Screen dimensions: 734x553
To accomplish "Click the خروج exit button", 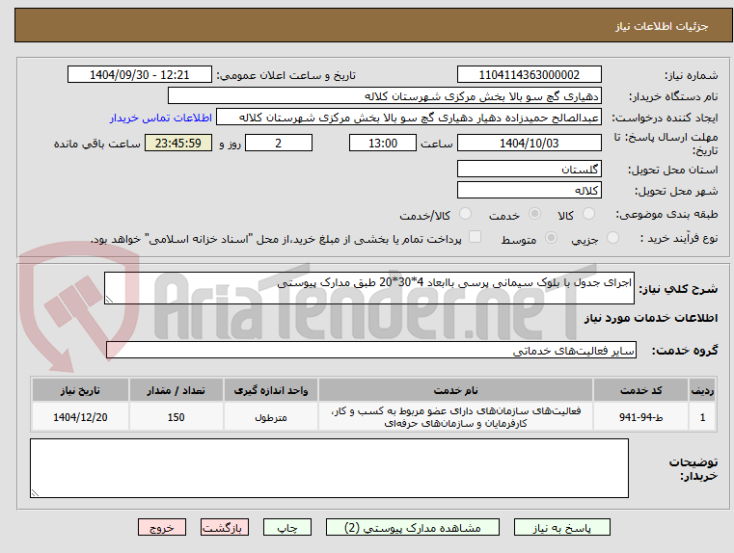I will pyautogui.click(x=161, y=527).
